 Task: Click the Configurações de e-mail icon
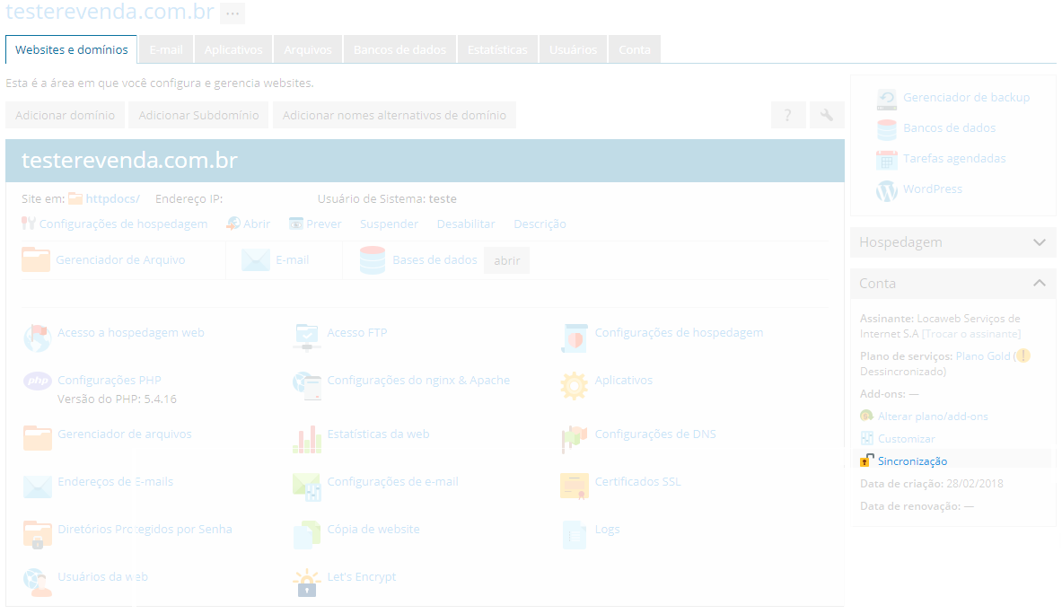point(307,487)
